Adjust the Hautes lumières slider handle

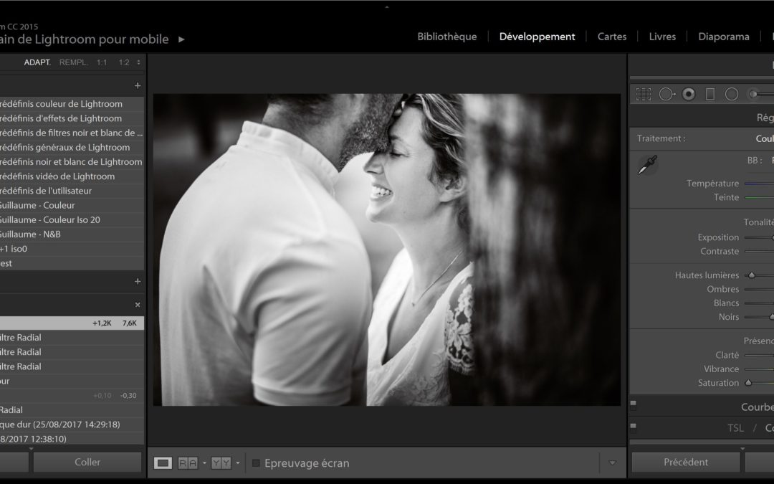click(x=751, y=275)
